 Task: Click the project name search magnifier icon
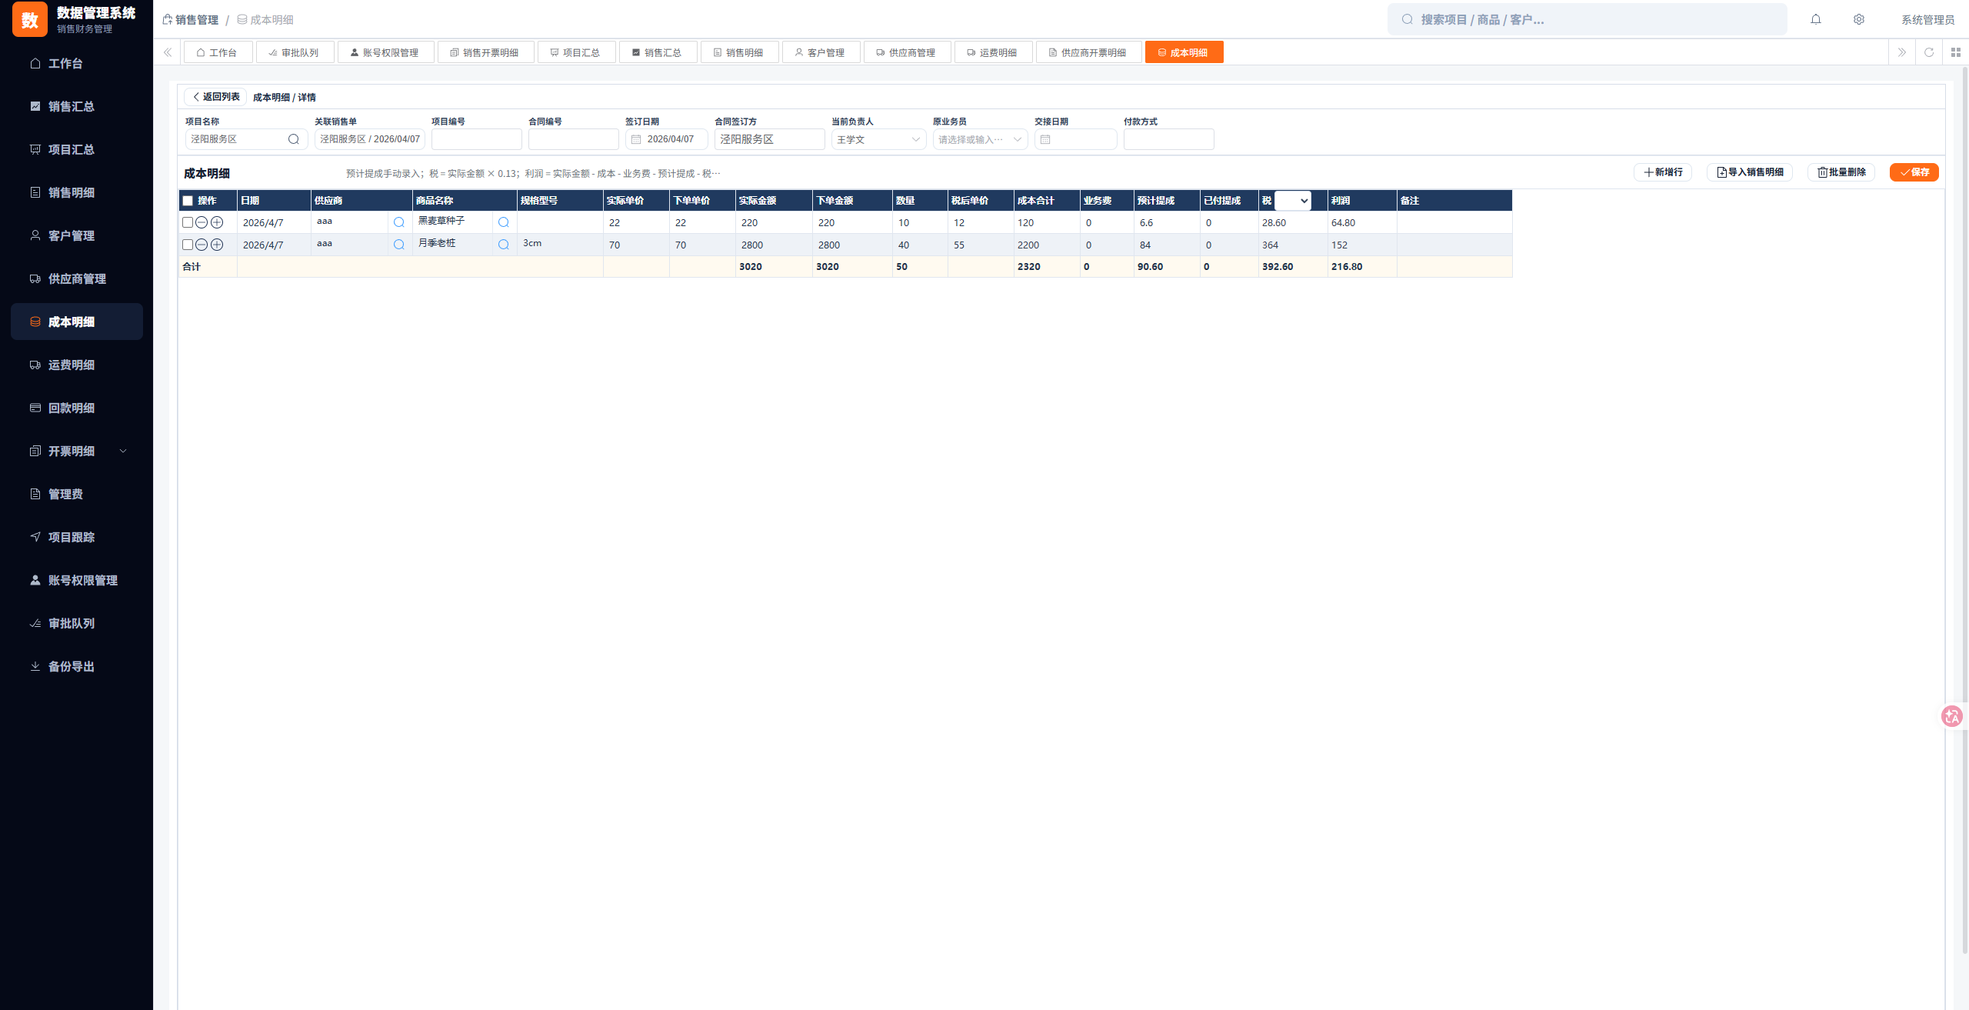click(293, 139)
